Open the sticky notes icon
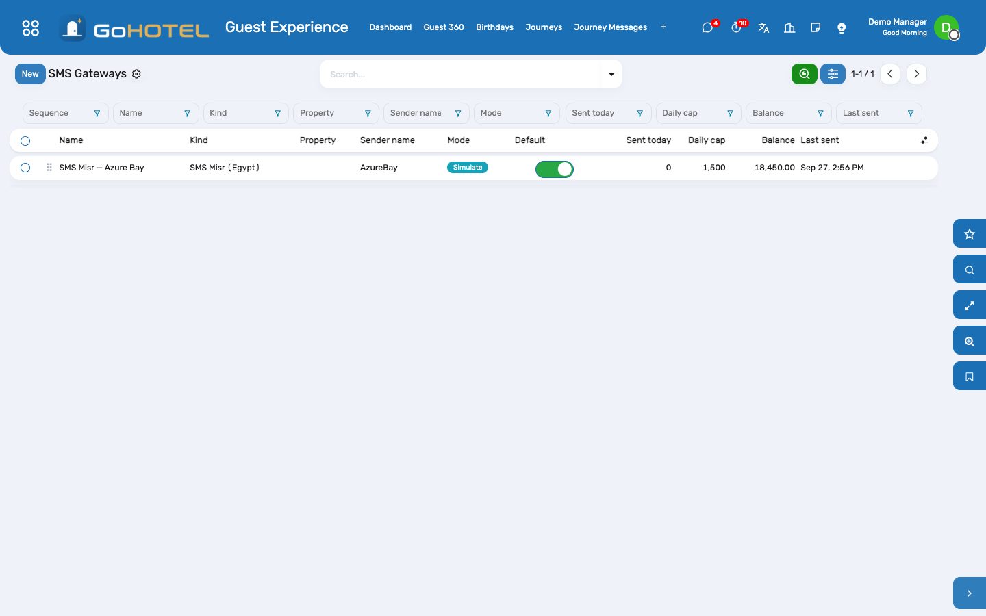The image size is (986, 616). point(816,27)
